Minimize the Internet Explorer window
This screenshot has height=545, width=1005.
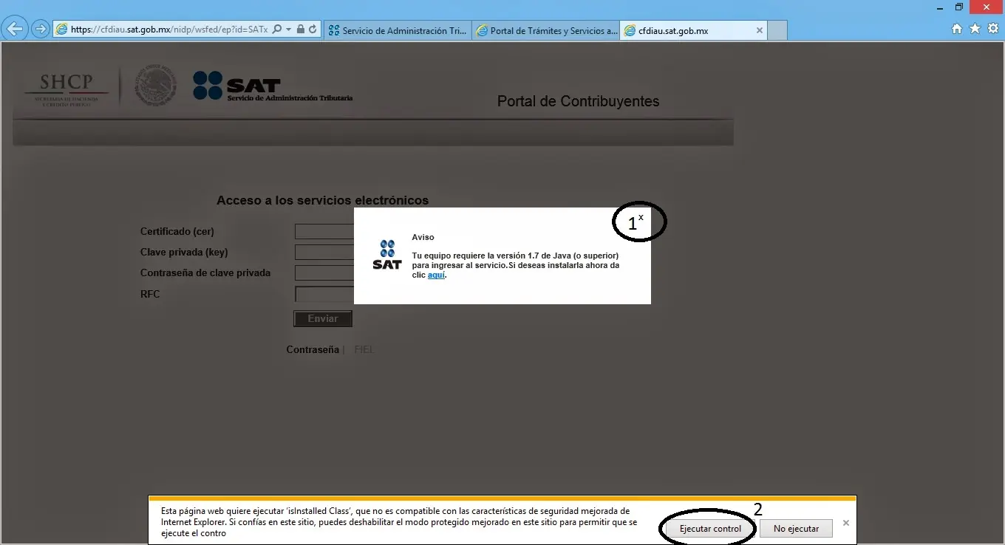tap(938, 7)
